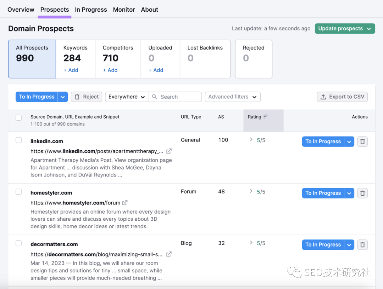Screen dimensions: 383x289
Task: Delete the linkedin.com prospect via trash icon
Action: coord(362,141)
